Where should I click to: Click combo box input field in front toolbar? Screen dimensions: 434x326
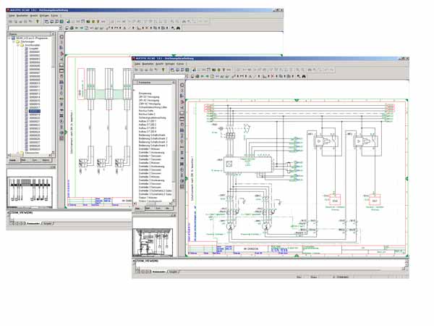pos(159,76)
